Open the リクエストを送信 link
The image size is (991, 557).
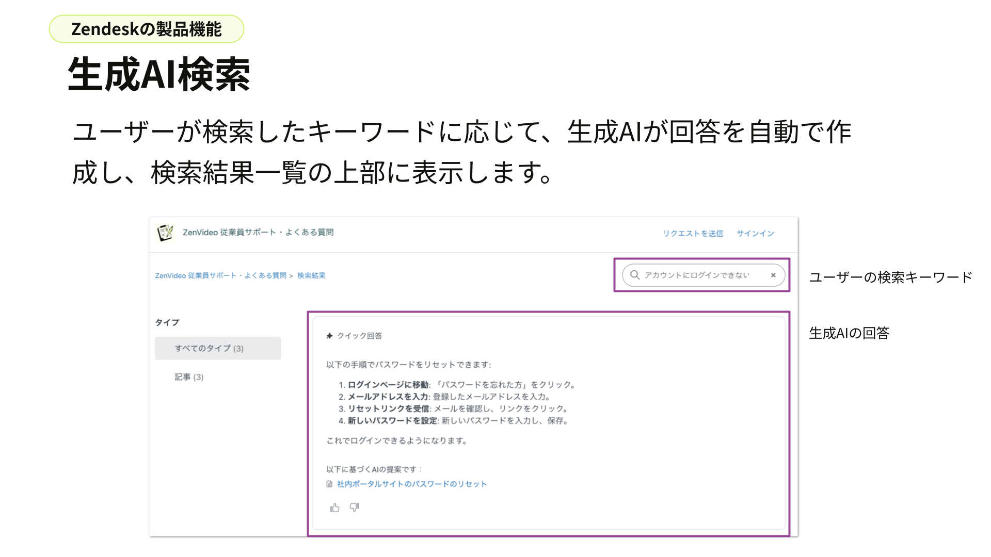[x=693, y=233]
